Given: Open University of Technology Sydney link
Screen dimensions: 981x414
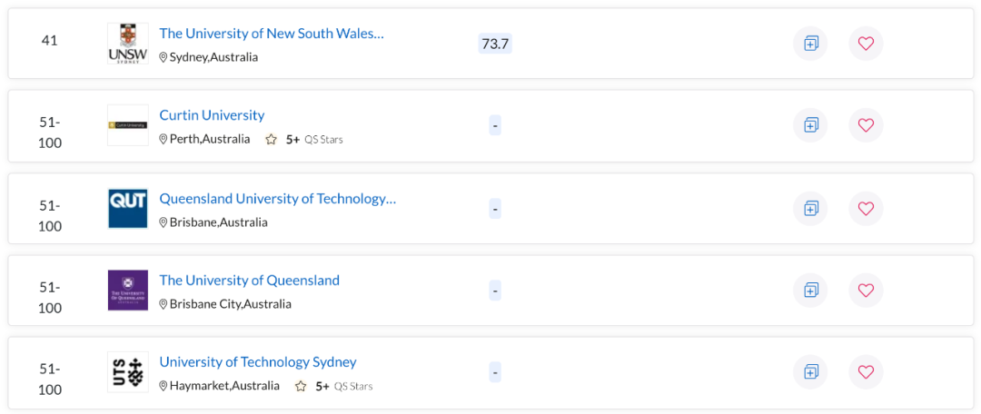Looking at the screenshot, I should click(x=257, y=361).
